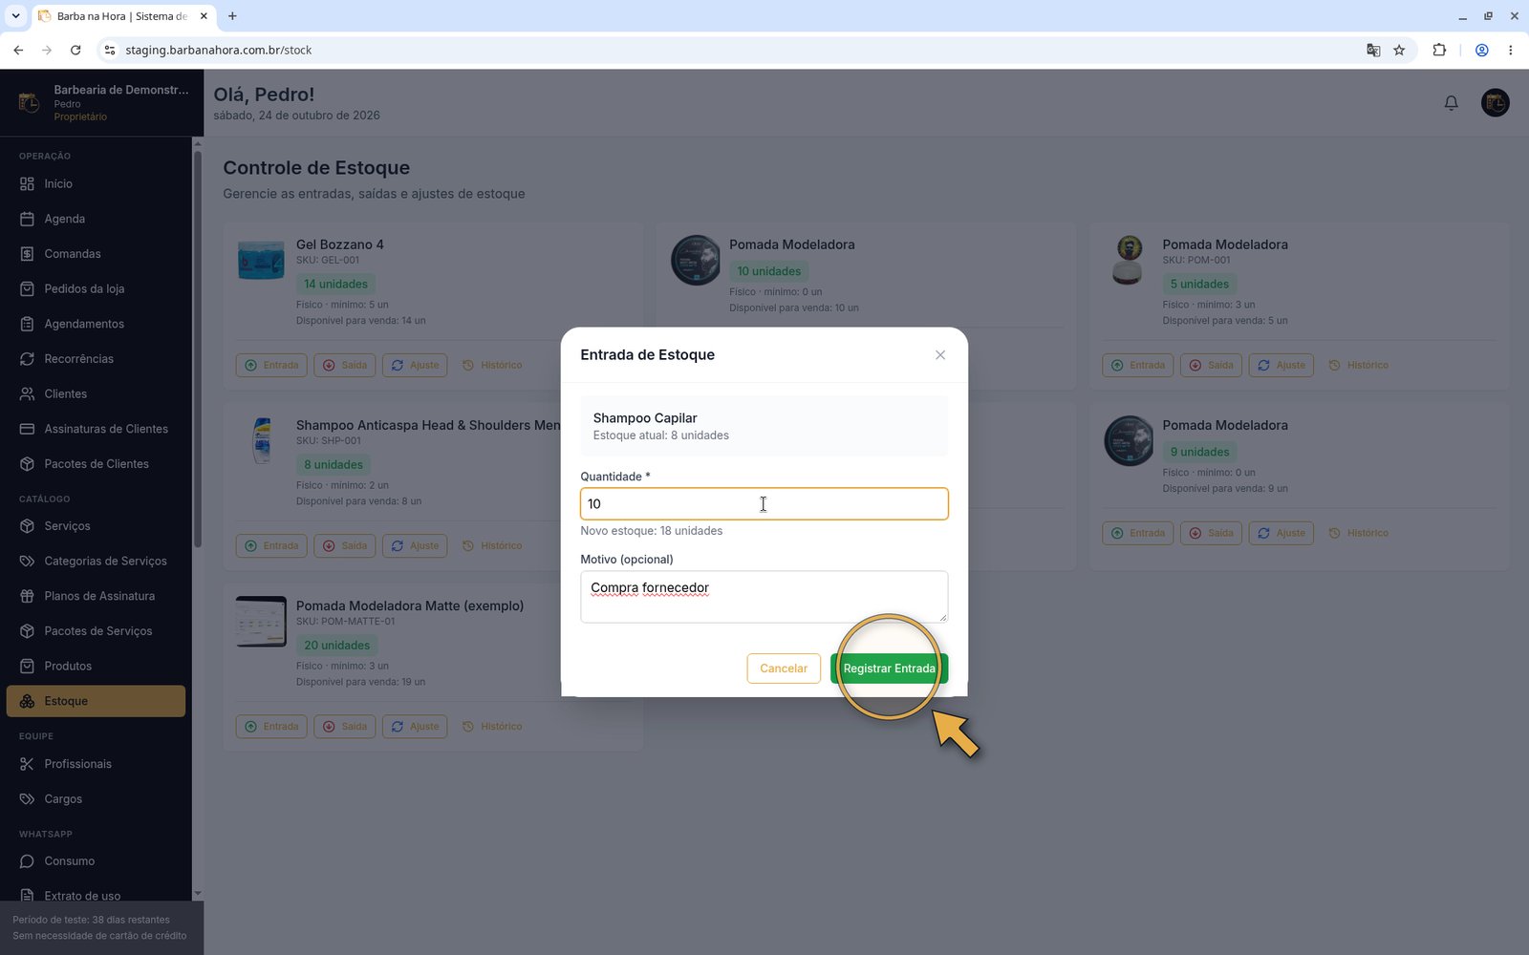Click the Profissionais scissors icon

click(27, 764)
